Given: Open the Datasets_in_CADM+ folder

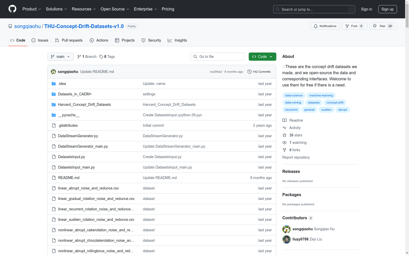Looking at the screenshot, I should 75,94.
